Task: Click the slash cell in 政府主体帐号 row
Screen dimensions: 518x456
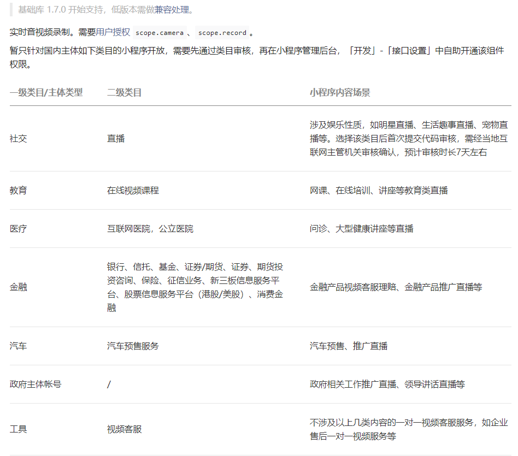Action: (x=109, y=384)
